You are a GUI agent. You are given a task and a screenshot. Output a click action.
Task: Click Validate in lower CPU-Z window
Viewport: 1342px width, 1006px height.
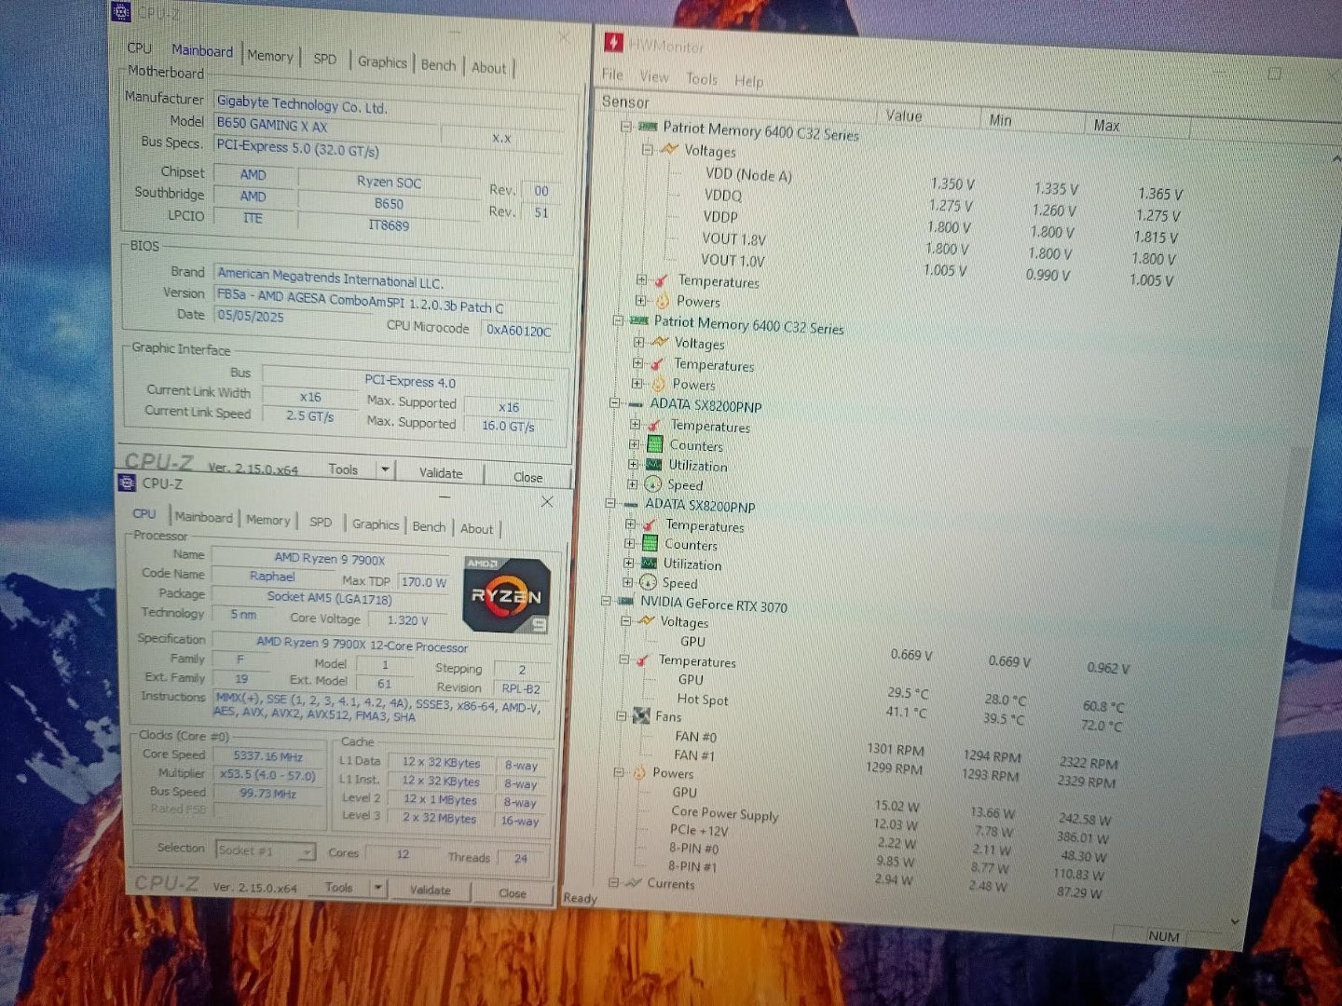click(x=431, y=890)
